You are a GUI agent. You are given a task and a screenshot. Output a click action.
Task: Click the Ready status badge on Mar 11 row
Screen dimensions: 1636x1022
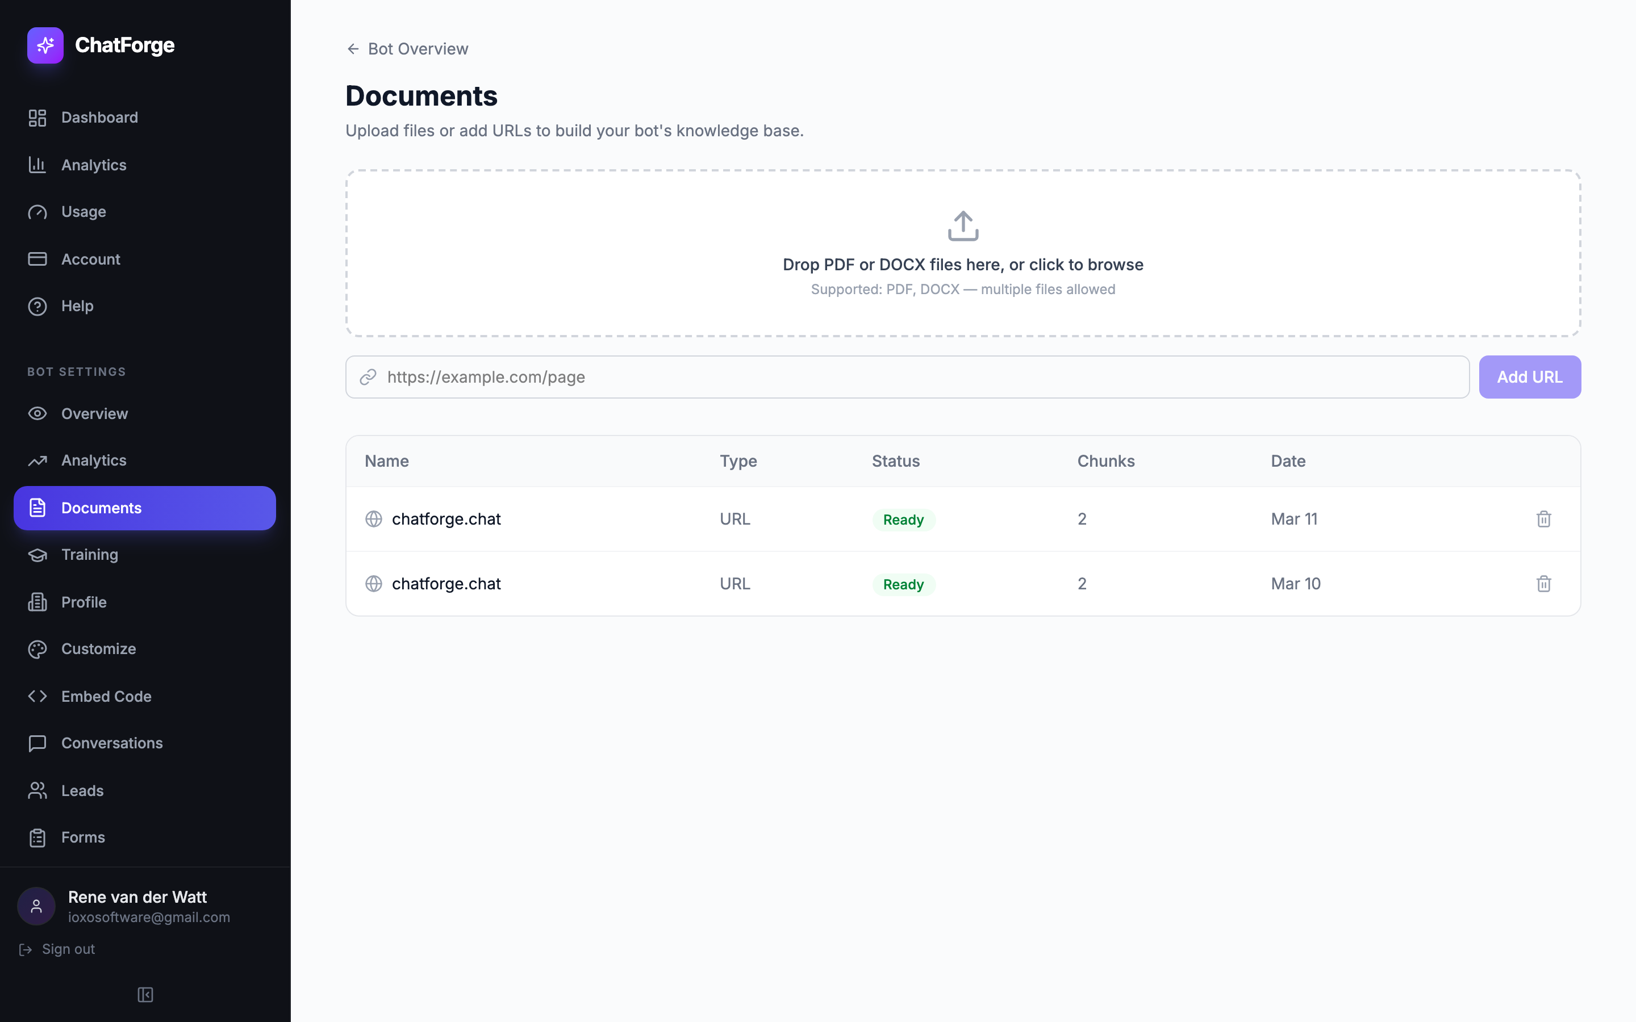pos(903,519)
